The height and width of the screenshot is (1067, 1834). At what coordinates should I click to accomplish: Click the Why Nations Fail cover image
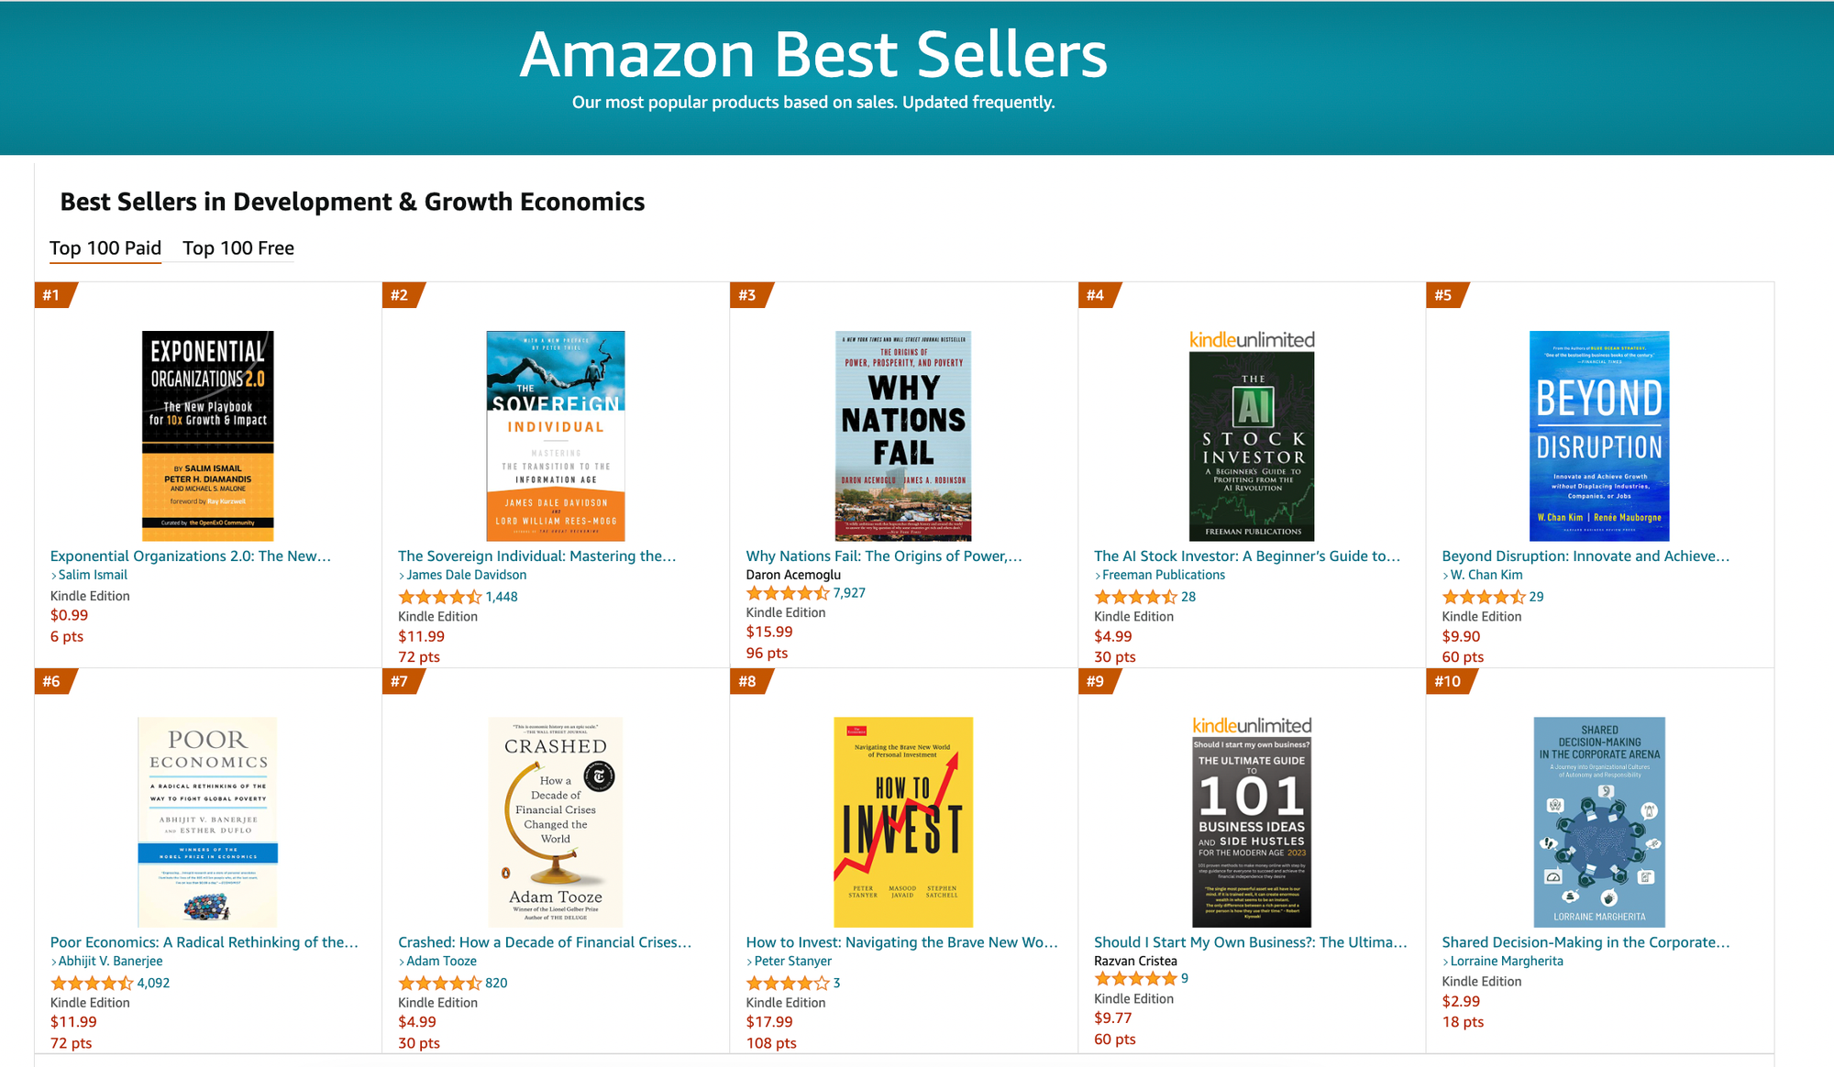coord(903,435)
